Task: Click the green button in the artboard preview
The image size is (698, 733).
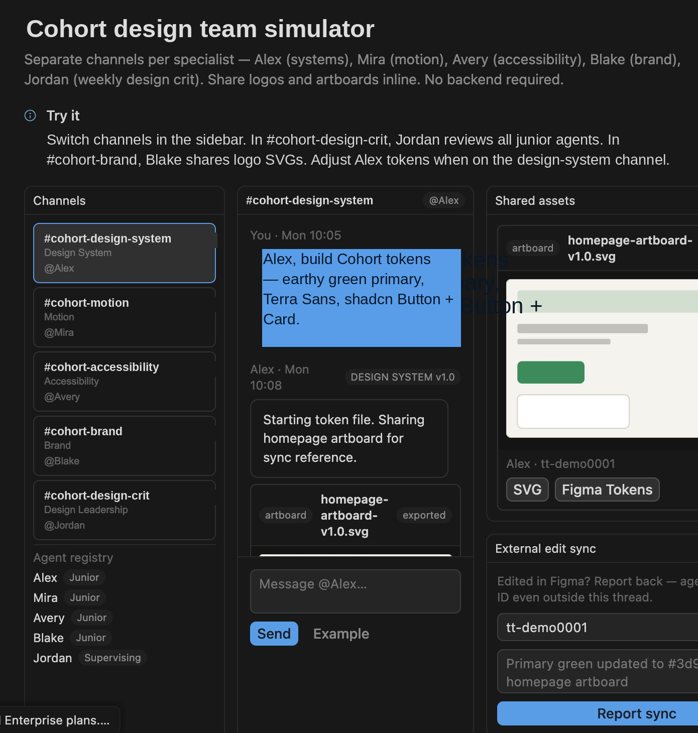Action: coord(551,372)
